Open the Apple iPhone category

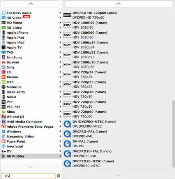point(31,33)
